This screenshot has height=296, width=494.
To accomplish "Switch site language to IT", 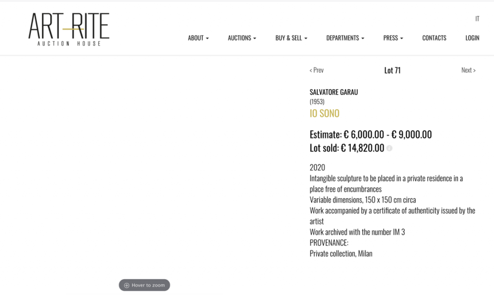I will [477, 19].
